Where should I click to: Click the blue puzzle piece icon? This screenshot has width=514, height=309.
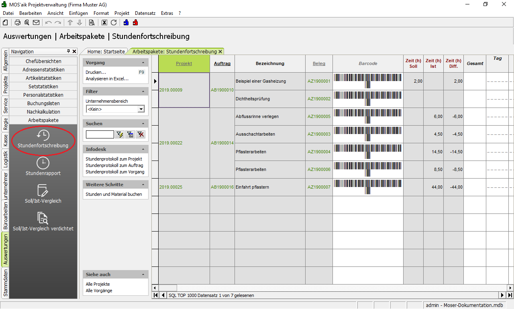[x=126, y=22]
